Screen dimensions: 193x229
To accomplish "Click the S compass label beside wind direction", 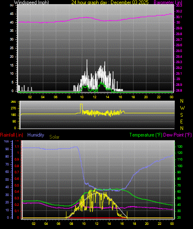I will point(181,115).
